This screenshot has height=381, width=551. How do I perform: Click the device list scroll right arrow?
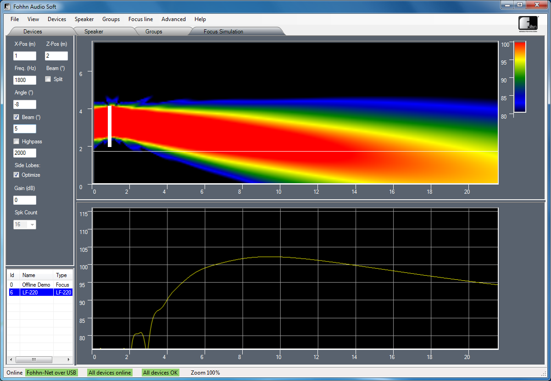tap(69, 359)
